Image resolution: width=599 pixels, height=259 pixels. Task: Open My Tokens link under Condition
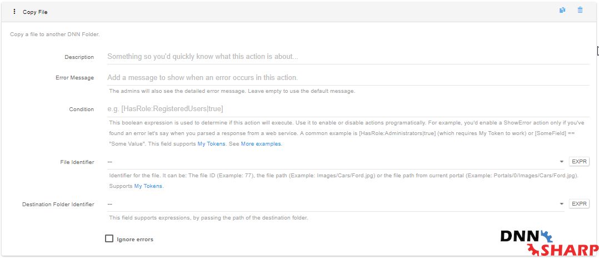(x=211, y=144)
